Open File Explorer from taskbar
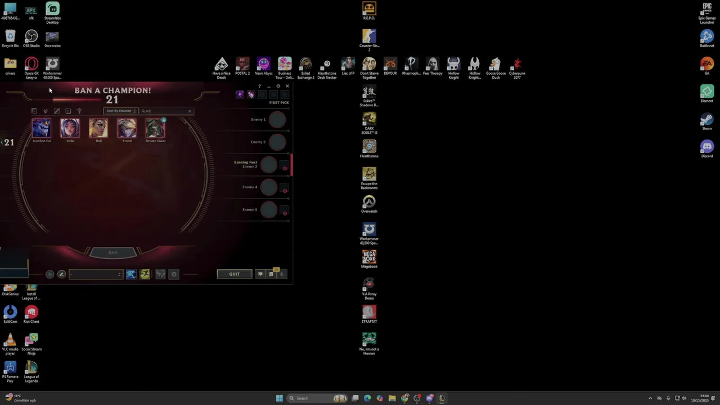This screenshot has height=405, width=720. pyautogui.click(x=392, y=398)
